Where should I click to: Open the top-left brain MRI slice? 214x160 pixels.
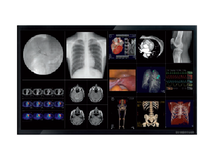(x=77, y=93)
